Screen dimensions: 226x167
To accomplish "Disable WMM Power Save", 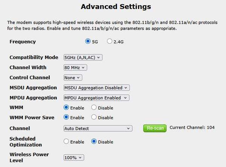I will pos(94,117).
